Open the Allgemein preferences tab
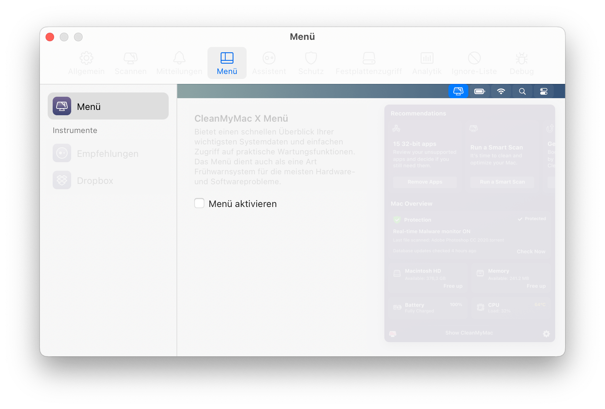Image resolution: width=605 pixels, height=409 pixels. [86, 63]
